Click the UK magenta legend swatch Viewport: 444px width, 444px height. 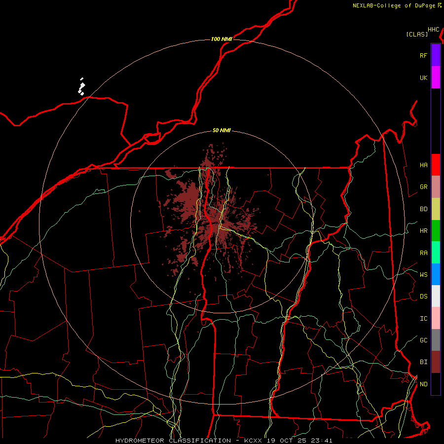[x=436, y=77]
